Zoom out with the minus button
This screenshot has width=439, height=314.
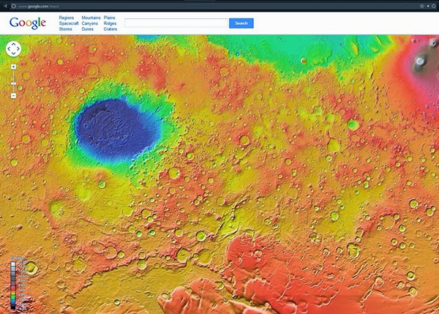[13, 96]
